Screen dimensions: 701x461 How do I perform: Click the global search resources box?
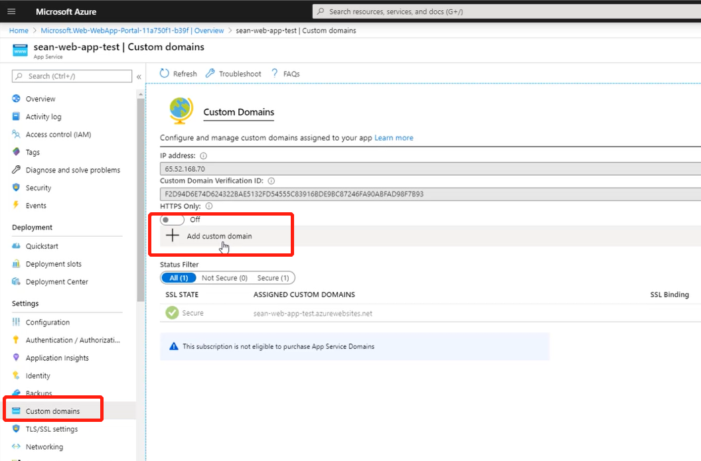[x=506, y=12]
